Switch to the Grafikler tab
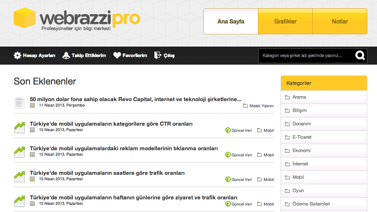377x212 pixels. [285, 21]
